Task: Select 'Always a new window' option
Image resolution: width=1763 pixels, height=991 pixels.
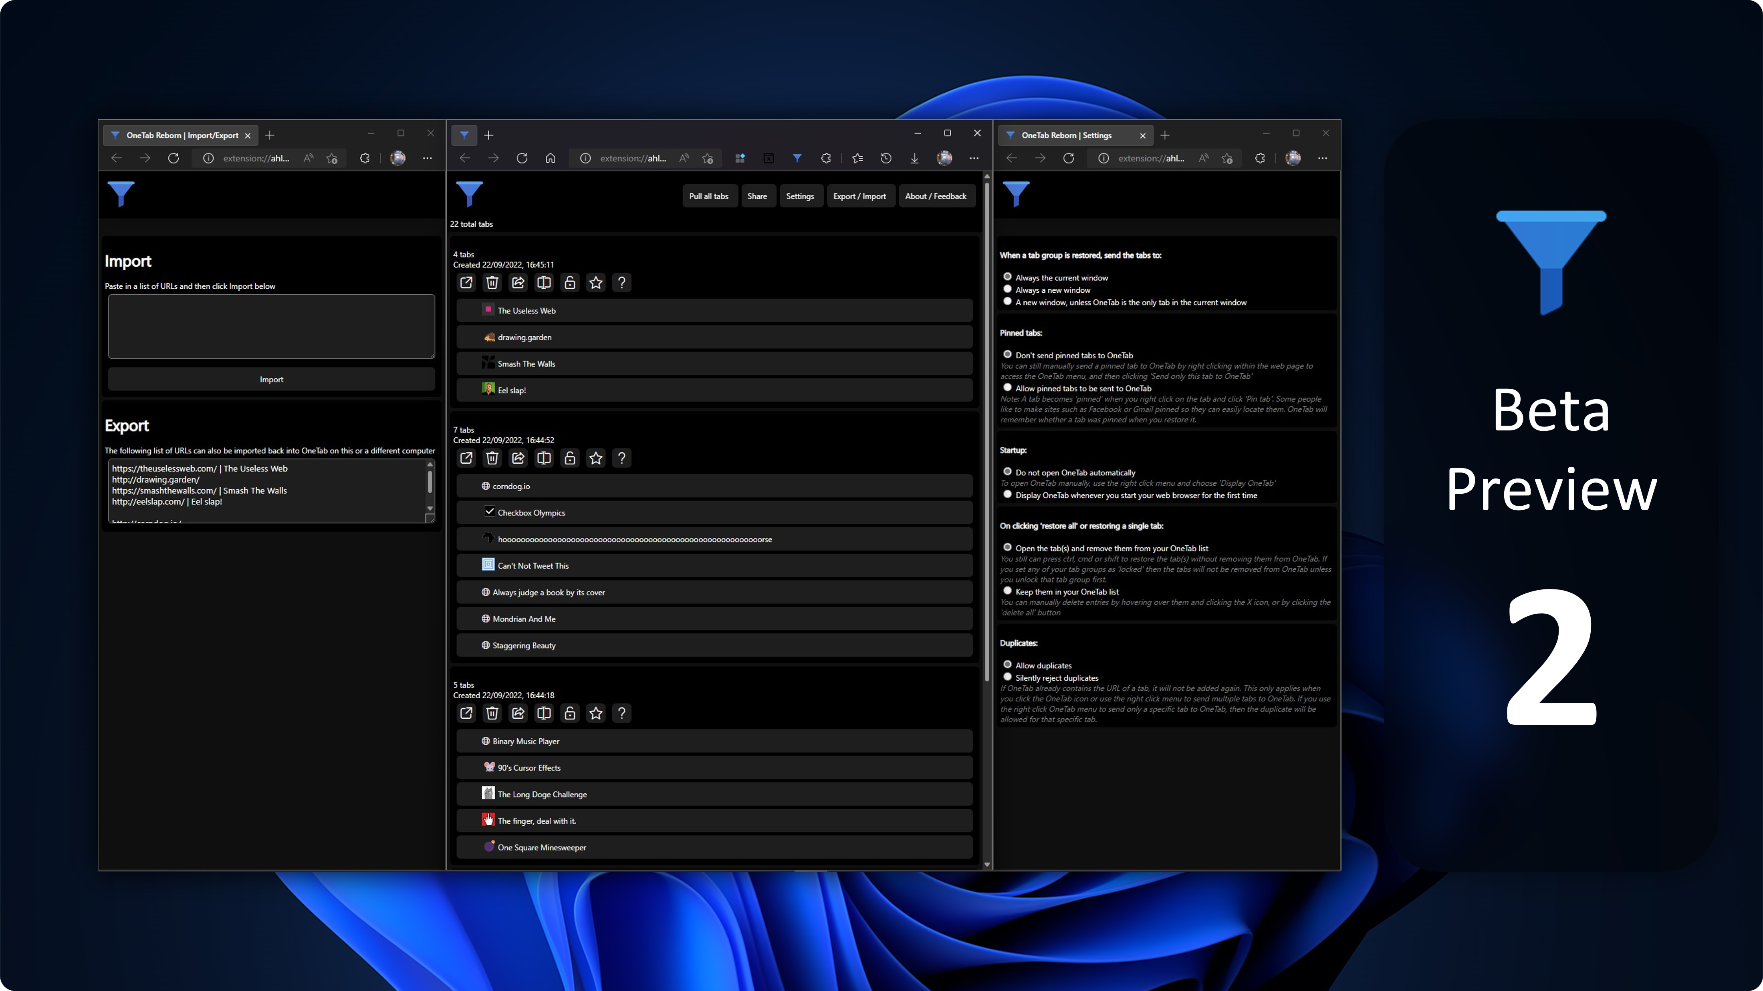Action: (x=1007, y=289)
